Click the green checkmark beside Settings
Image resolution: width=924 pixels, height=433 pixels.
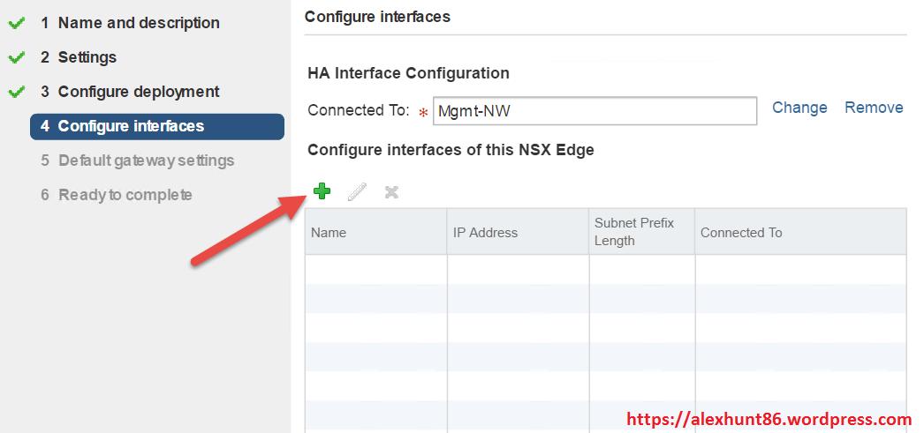(16, 57)
